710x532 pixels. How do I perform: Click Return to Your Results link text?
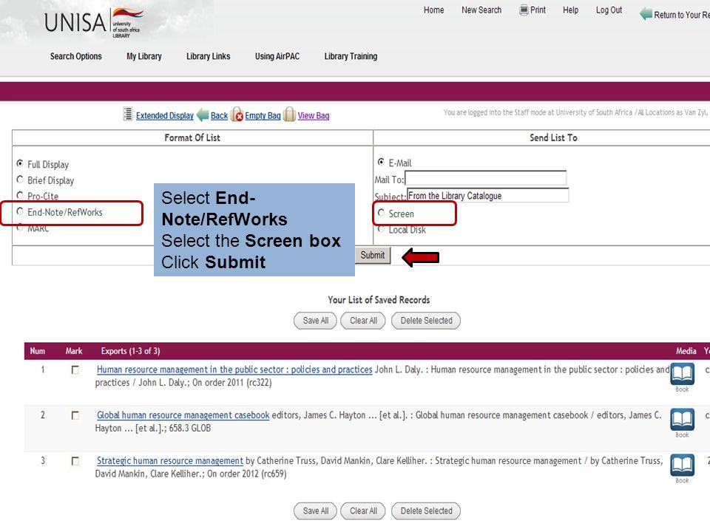point(681,15)
